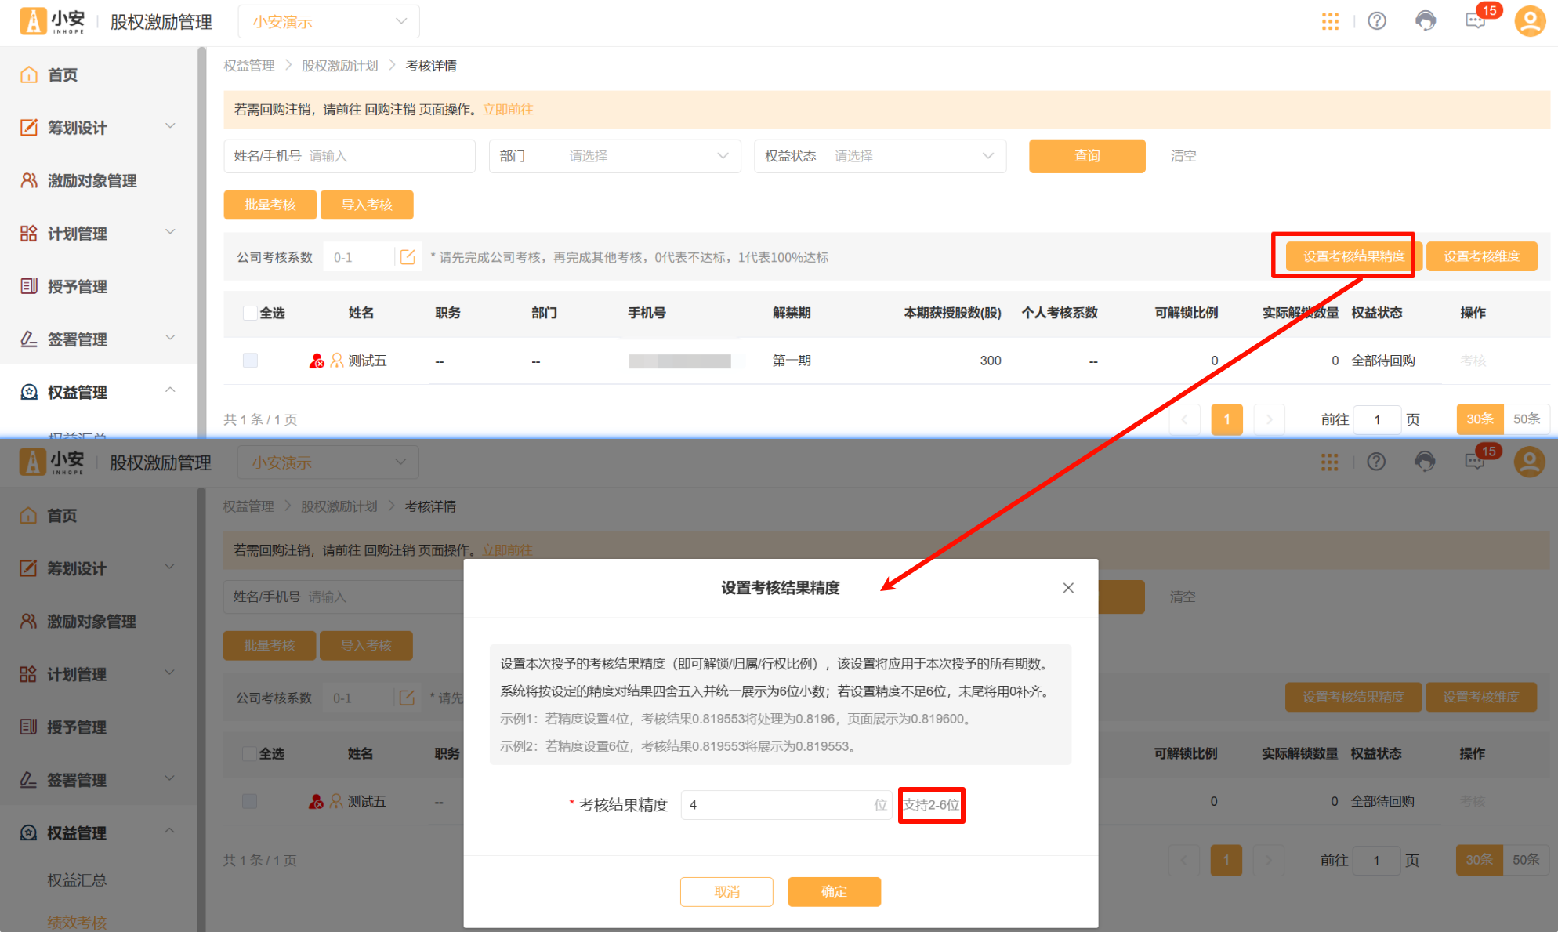Open messages icon with 15 badge
Image resolution: width=1558 pixels, height=932 pixels.
pos(1475,21)
